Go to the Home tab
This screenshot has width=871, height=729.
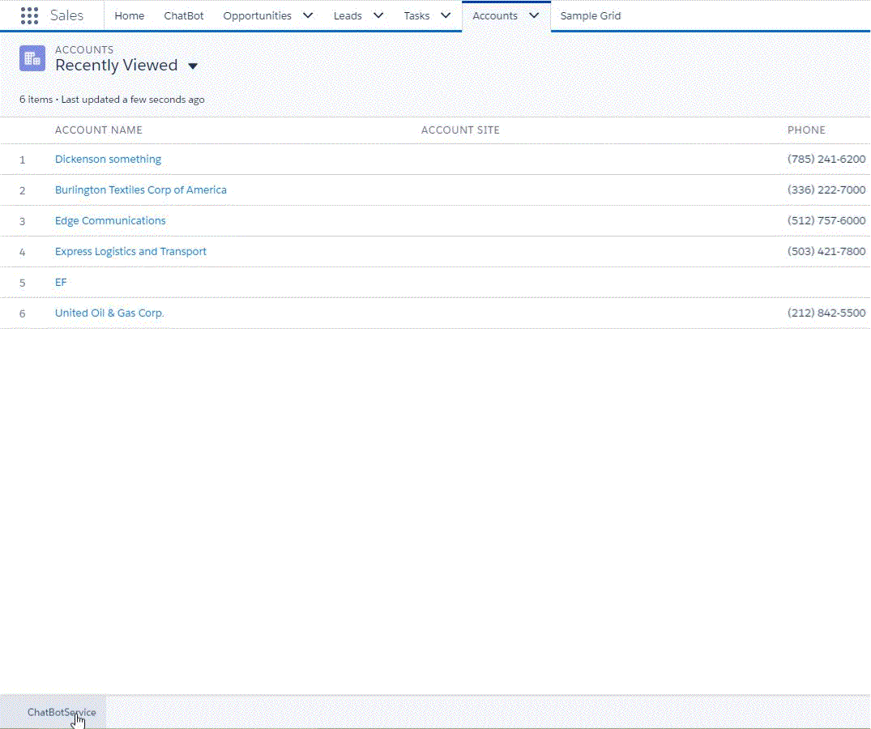click(130, 15)
